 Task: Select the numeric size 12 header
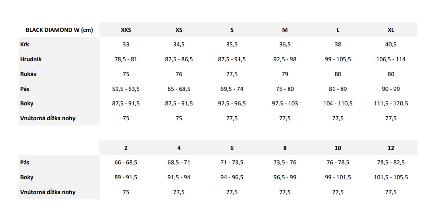[391, 148]
